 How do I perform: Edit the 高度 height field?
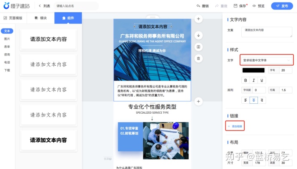[285, 163]
